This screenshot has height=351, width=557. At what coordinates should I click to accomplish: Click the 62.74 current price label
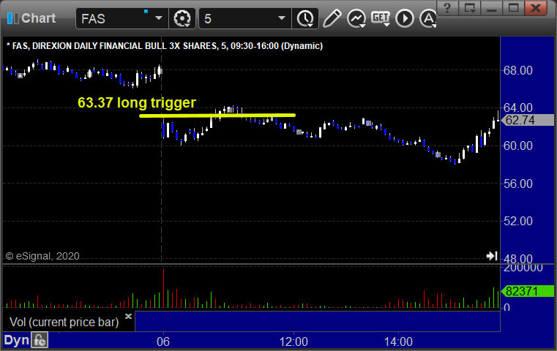pos(528,120)
